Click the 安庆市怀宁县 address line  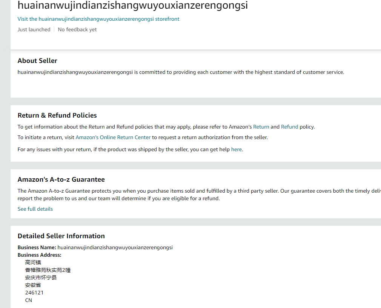coord(41,277)
